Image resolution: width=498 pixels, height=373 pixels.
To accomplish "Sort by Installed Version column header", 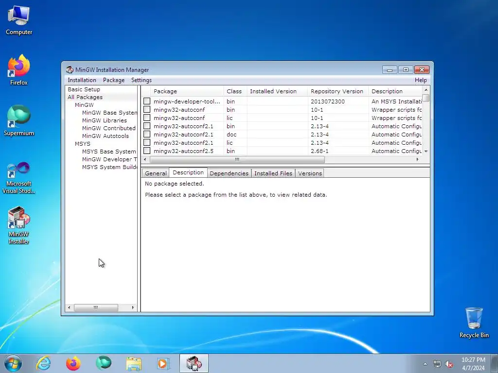I will coord(277,91).
